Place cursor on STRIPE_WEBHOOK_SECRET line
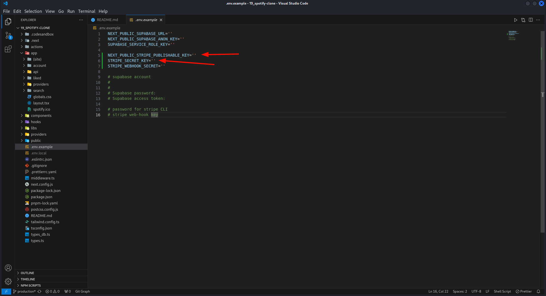 click(x=136, y=66)
